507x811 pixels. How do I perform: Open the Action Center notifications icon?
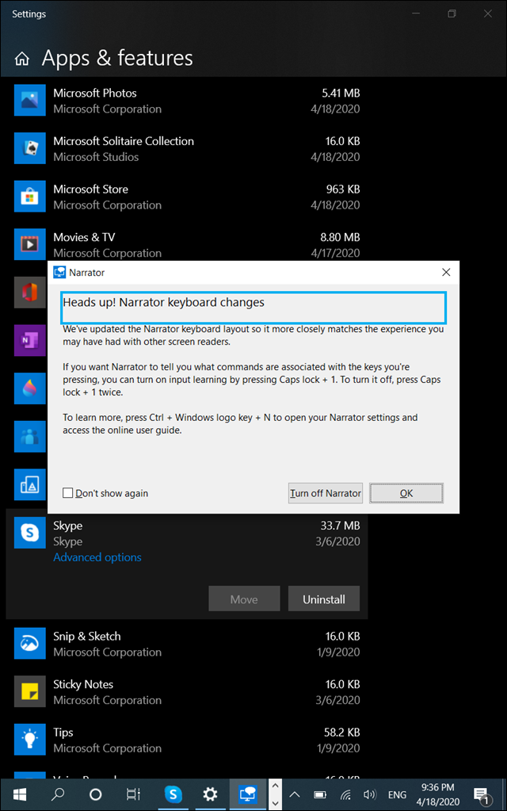tap(482, 795)
